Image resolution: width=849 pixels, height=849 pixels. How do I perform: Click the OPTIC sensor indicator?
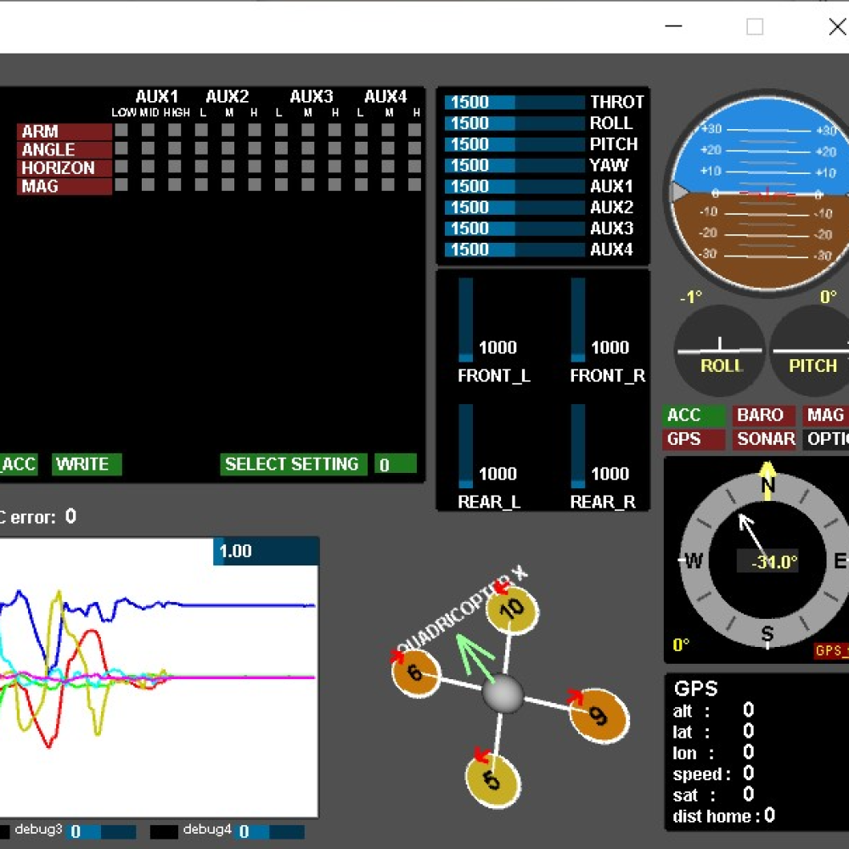click(826, 439)
